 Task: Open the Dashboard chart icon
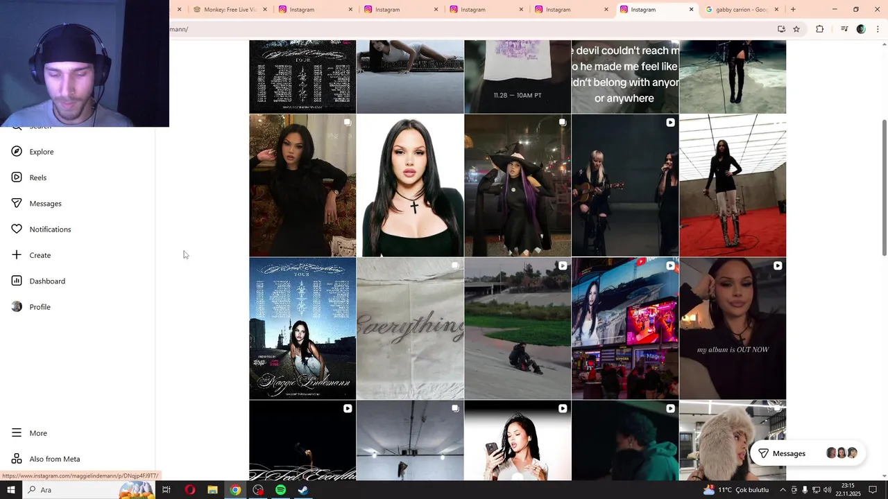click(17, 281)
